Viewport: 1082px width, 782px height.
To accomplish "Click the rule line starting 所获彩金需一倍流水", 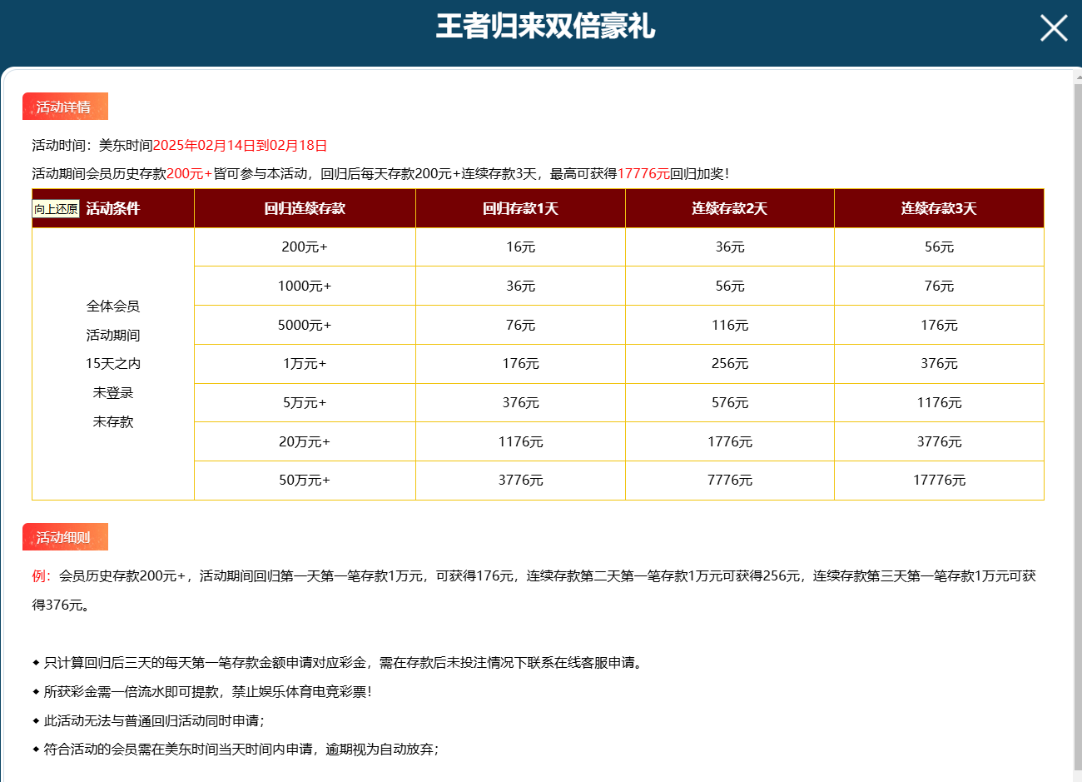I will pos(203,692).
